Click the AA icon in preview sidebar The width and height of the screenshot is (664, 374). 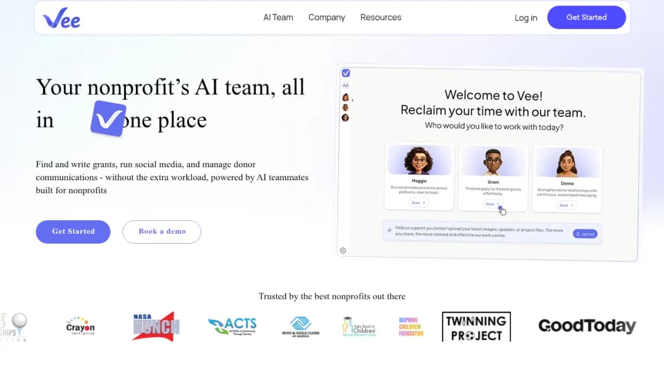coord(346,86)
